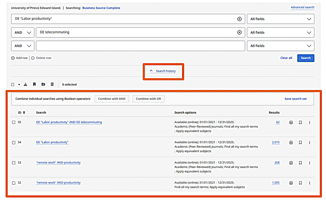Bookmark search S5

pos(301,122)
